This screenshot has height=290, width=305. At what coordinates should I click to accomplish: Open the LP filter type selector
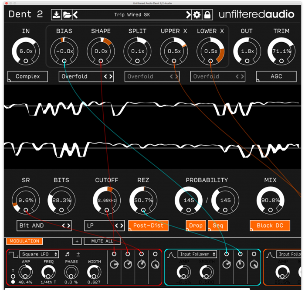105,225
